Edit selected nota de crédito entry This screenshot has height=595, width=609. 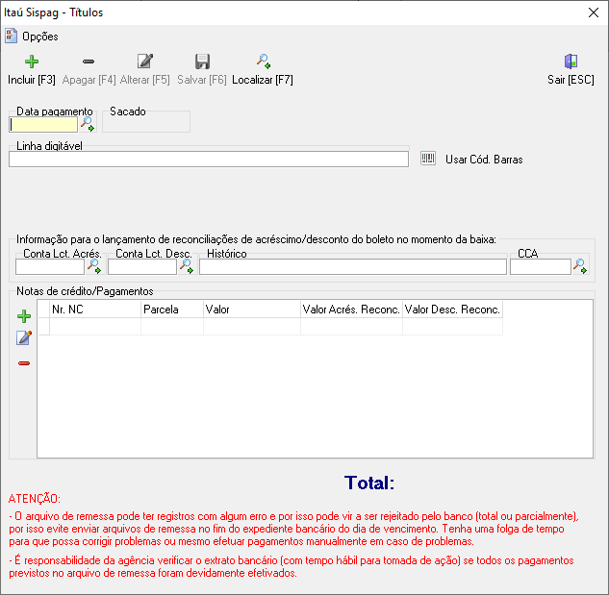coord(24,337)
